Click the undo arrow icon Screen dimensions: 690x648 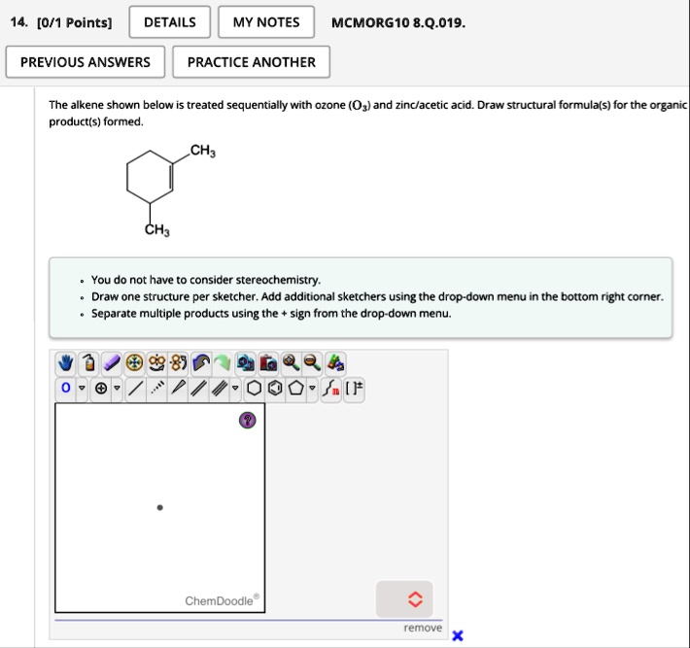(x=201, y=363)
